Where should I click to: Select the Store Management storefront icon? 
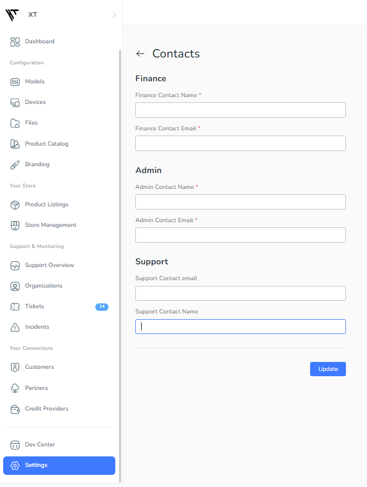(x=15, y=225)
